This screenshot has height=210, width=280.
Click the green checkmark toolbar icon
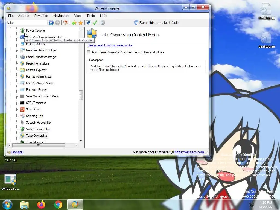pyautogui.click(x=95, y=23)
